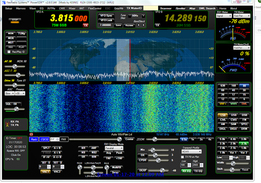Screen dimensions: 261x183
Task: Toggle the NR noise reduction button
Action: 83,148
